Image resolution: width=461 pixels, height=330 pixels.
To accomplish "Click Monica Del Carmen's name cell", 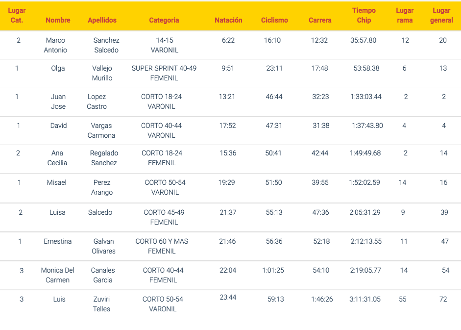I will click(x=57, y=275).
